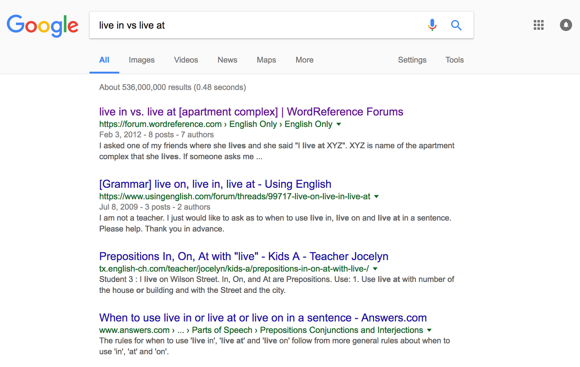The width and height of the screenshot is (580, 367).
Task: Select the All tab
Action: click(x=104, y=60)
